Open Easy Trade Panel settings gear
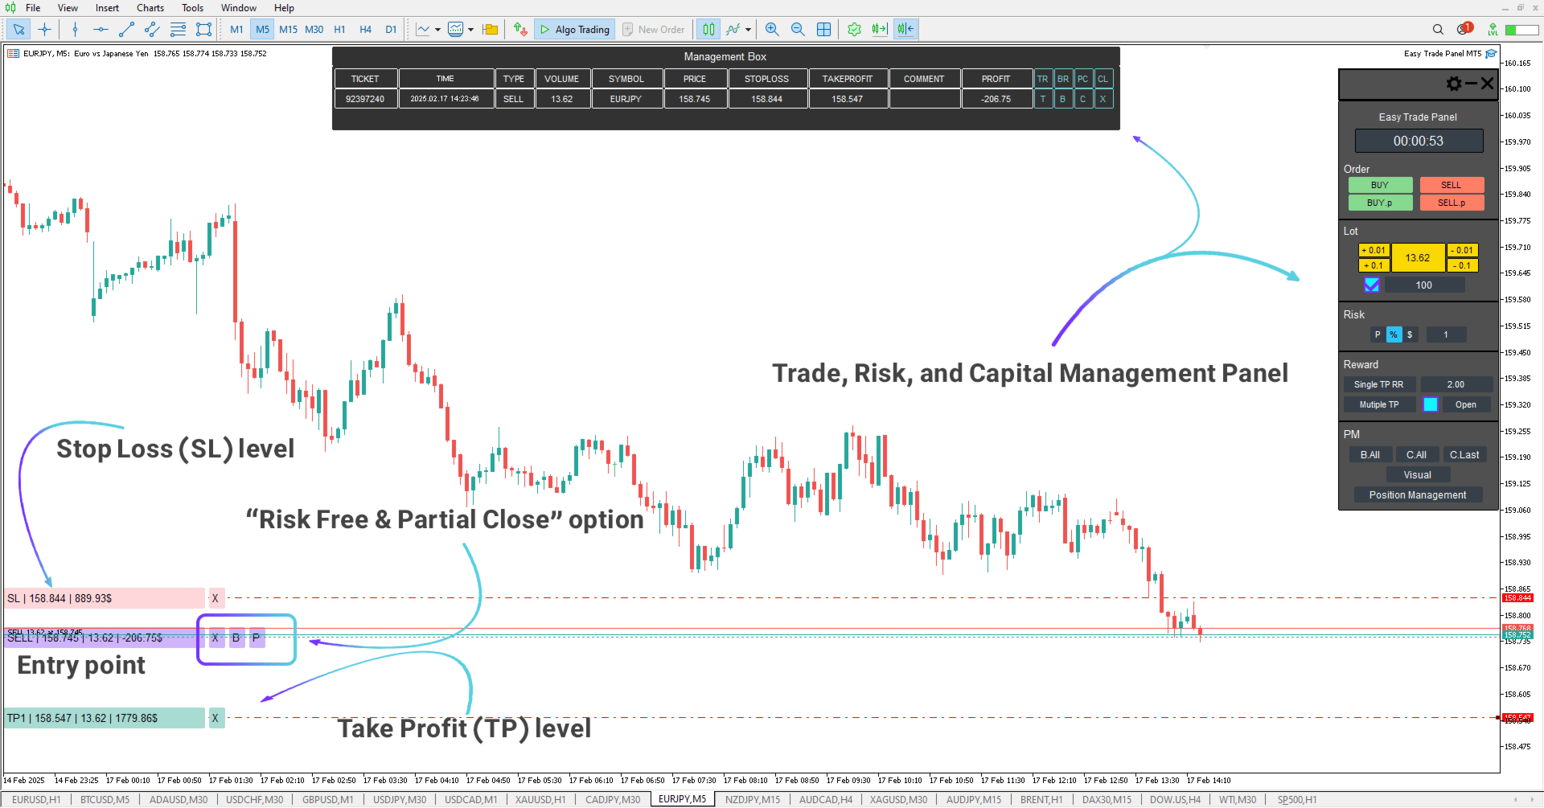The image size is (1544, 808). pos(1453,84)
